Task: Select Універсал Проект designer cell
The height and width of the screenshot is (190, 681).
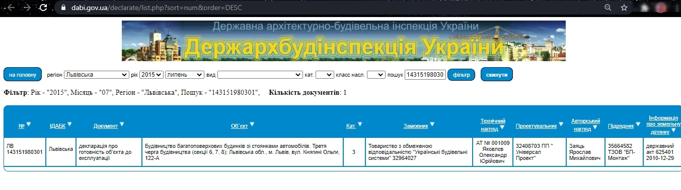Action: coord(540,152)
